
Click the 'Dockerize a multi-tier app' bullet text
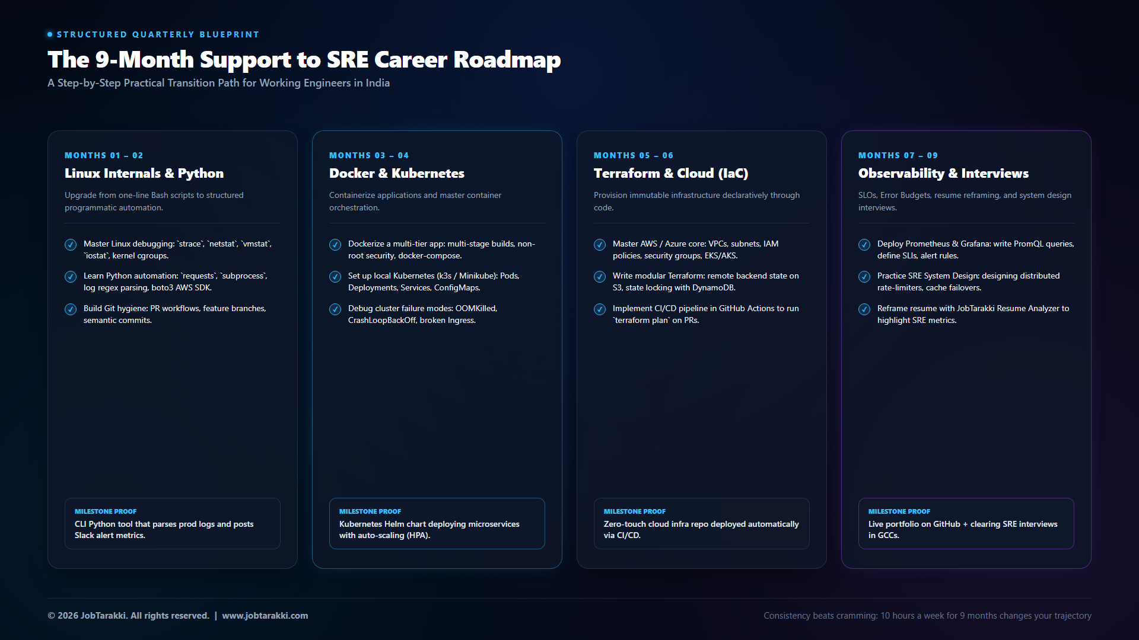click(x=441, y=249)
